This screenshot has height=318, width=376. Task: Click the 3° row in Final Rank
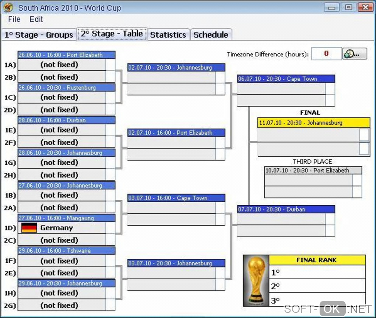click(x=317, y=300)
